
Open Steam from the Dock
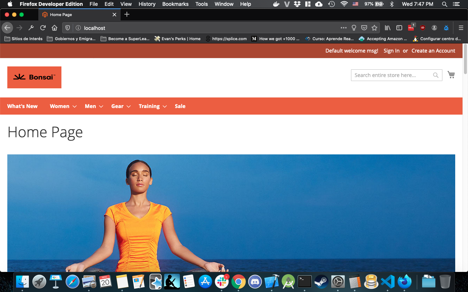[321, 281]
